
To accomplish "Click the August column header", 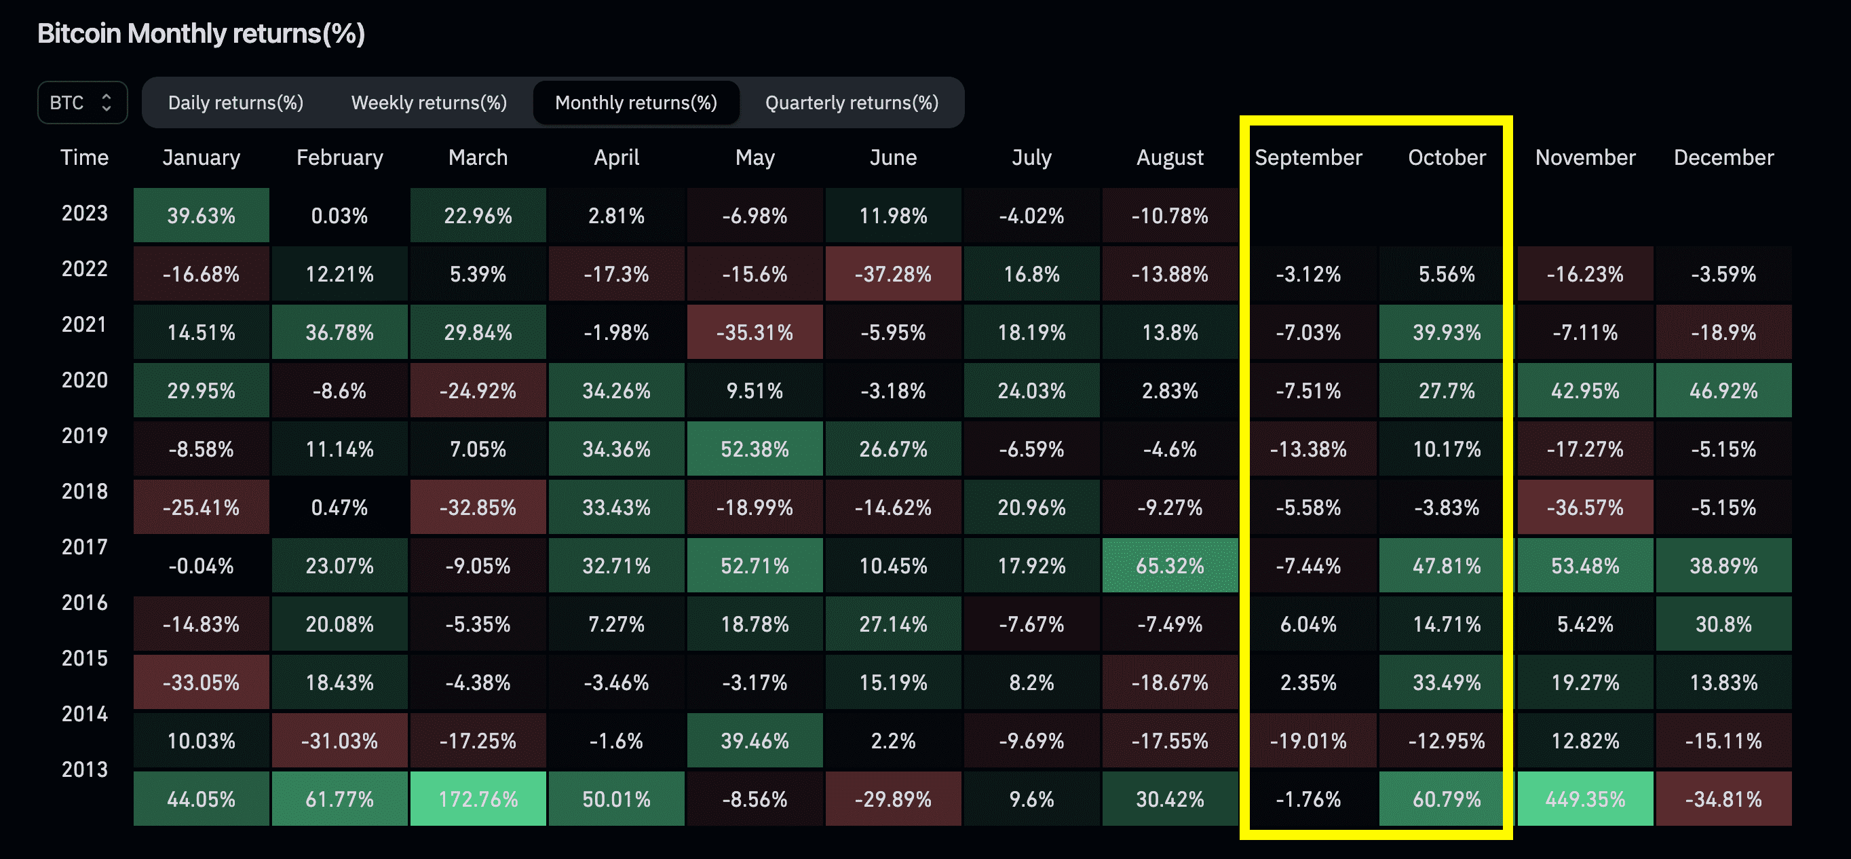I will [1170, 157].
